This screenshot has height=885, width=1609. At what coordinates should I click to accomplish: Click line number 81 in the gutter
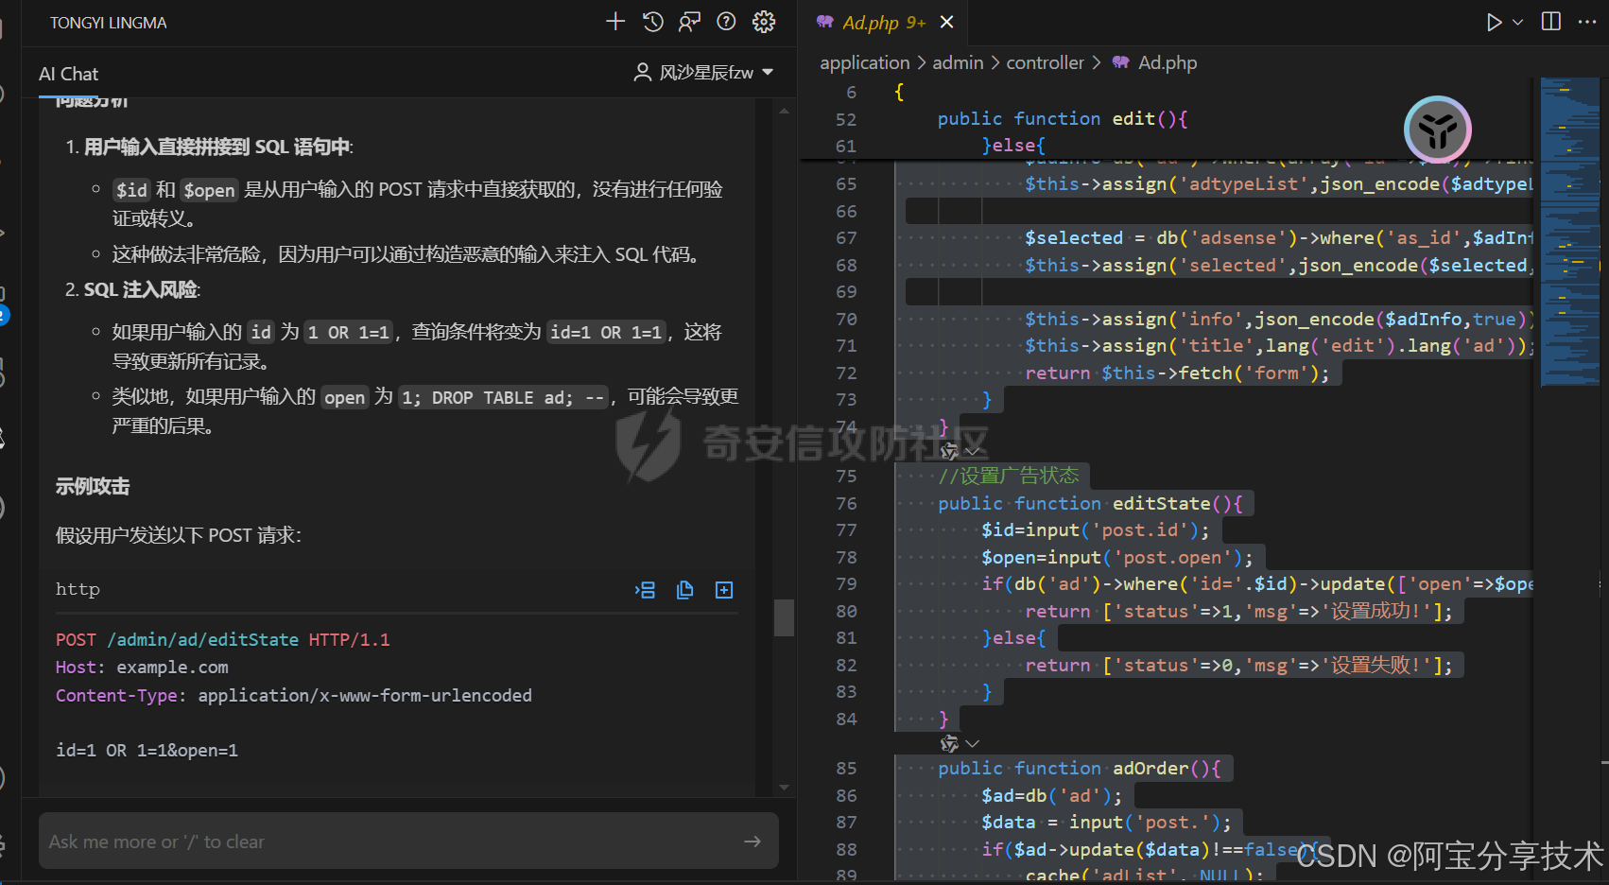846,638
